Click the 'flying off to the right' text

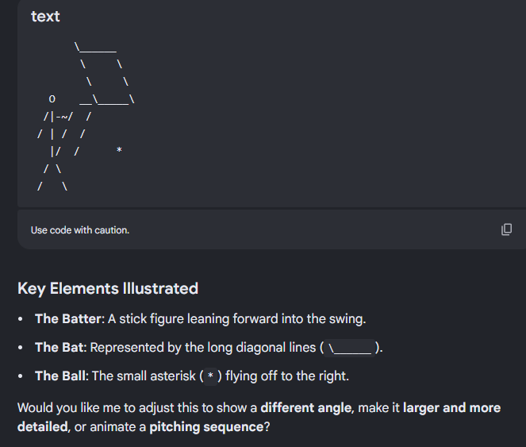coord(287,376)
